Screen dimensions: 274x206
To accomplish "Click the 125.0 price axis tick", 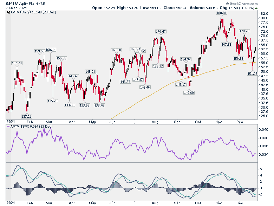I will point(263,116).
